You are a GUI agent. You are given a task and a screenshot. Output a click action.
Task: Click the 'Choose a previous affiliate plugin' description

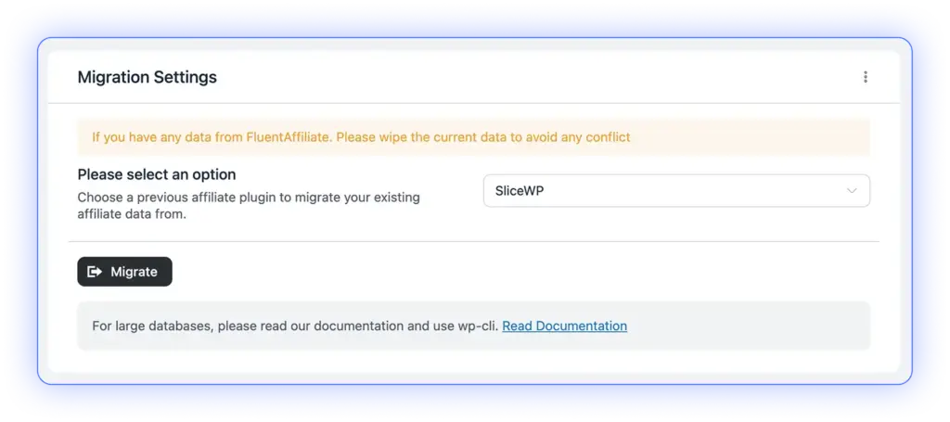coord(248,198)
